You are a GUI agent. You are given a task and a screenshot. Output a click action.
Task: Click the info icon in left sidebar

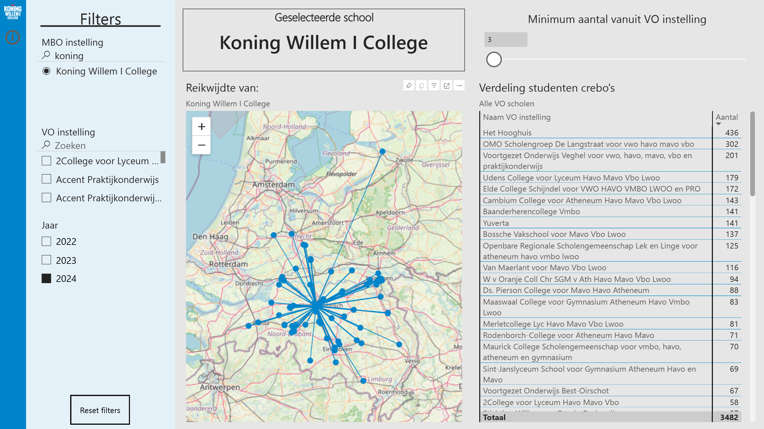click(13, 37)
